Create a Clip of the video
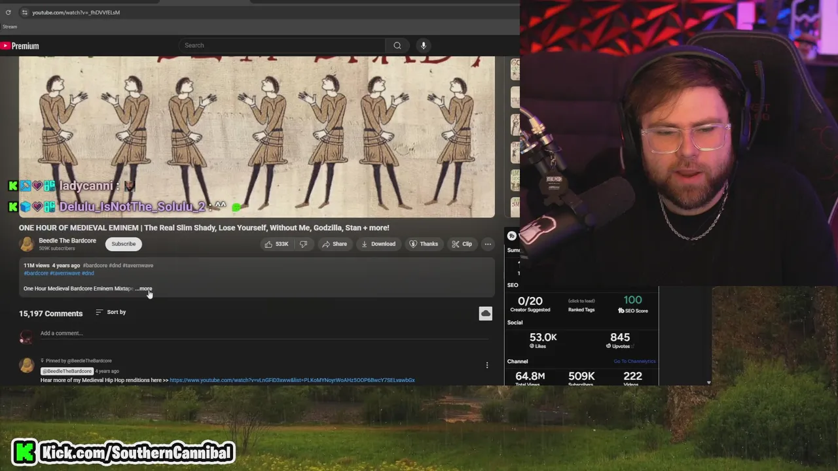The width and height of the screenshot is (838, 471). coord(462,244)
